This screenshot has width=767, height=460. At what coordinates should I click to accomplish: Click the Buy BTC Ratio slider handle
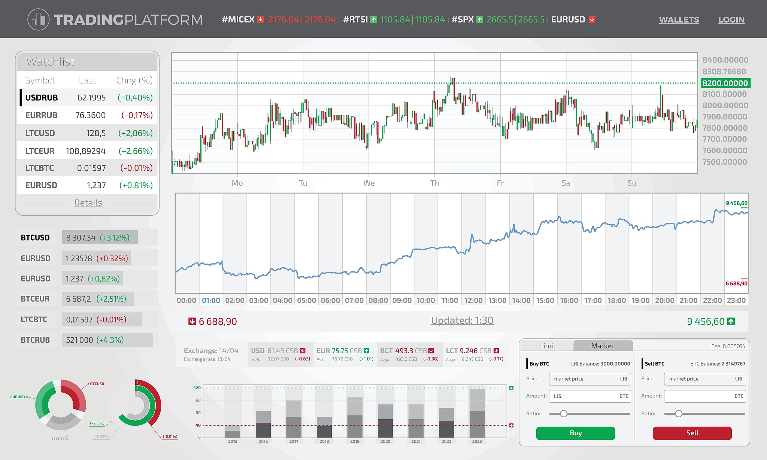tap(564, 414)
